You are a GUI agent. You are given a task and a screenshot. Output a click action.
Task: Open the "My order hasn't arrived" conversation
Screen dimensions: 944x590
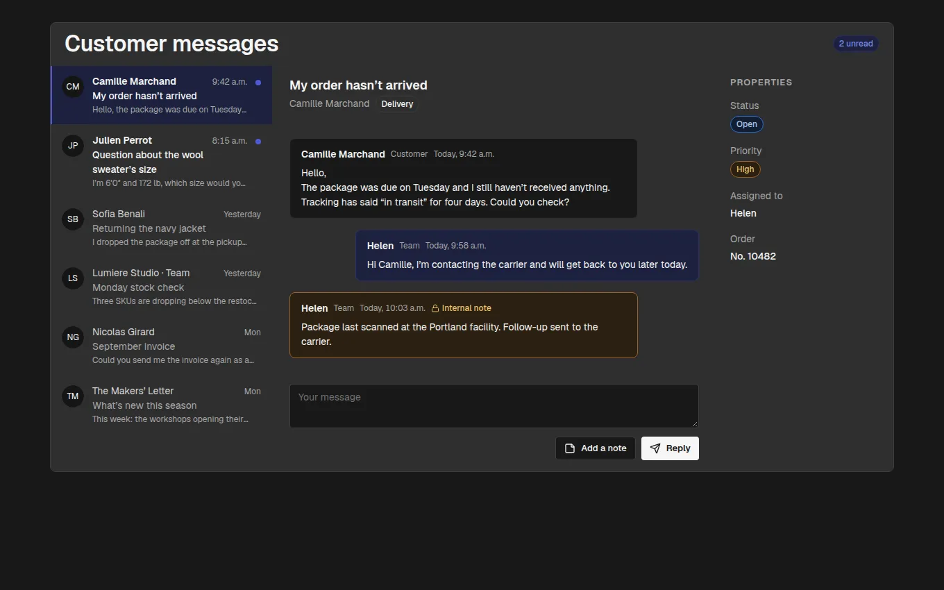click(x=162, y=95)
